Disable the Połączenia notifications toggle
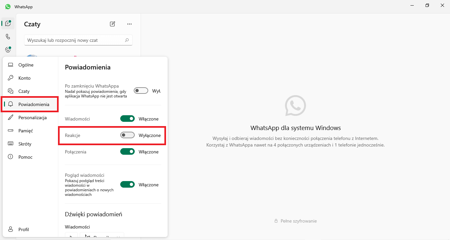 coord(127,152)
